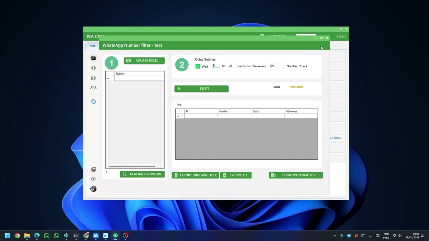Image resolution: width=429 pixels, height=241 pixels.
Task: Click the cast screen tray icon
Action: click(x=363, y=236)
